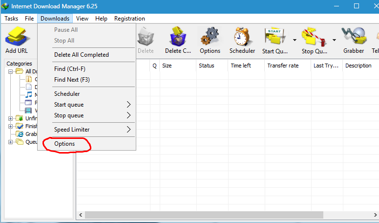Image resolution: width=379 pixels, height=223 pixels.
Task: Open the Registration menu
Action: [x=129, y=19]
